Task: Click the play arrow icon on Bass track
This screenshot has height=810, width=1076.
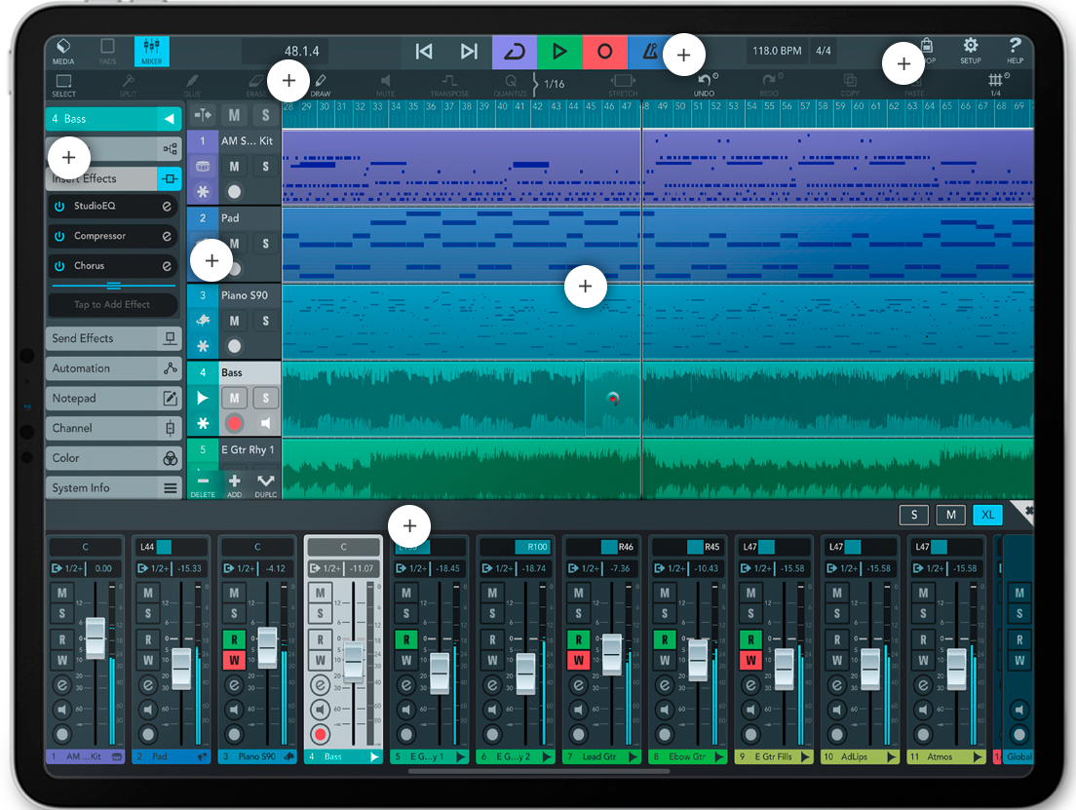Action: (x=203, y=398)
